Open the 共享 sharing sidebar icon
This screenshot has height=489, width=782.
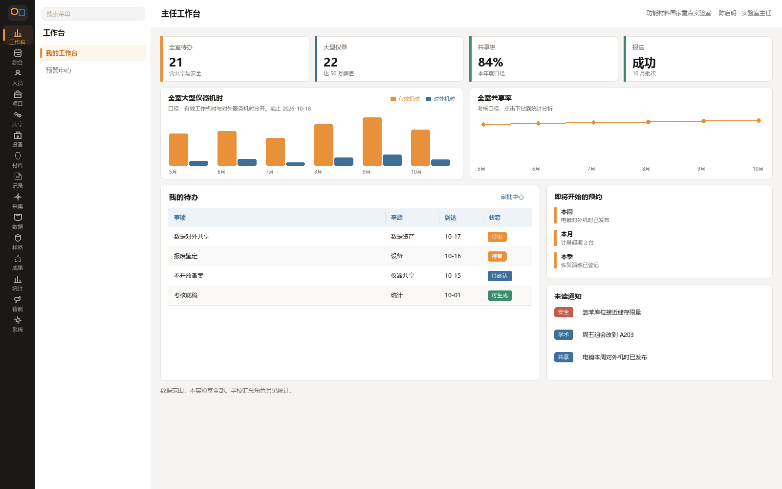point(18,118)
